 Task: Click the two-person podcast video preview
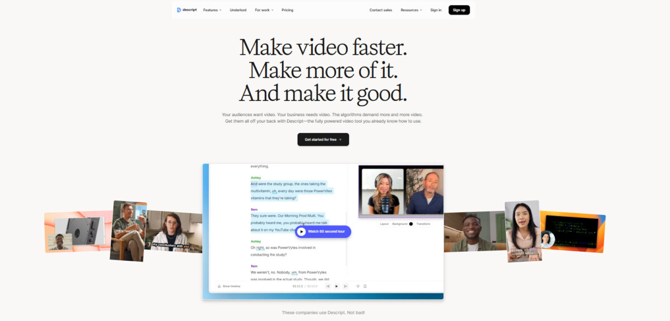(401, 191)
